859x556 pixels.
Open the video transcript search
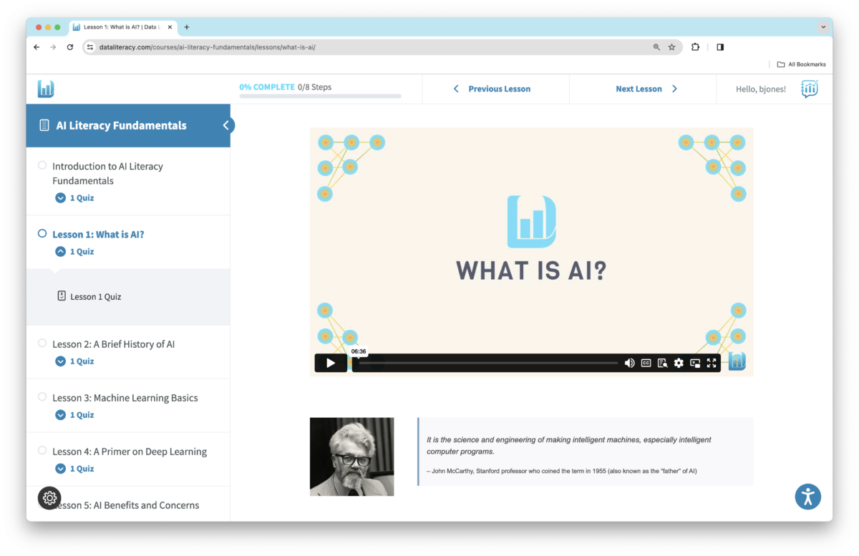pyautogui.click(x=662, y=363)
